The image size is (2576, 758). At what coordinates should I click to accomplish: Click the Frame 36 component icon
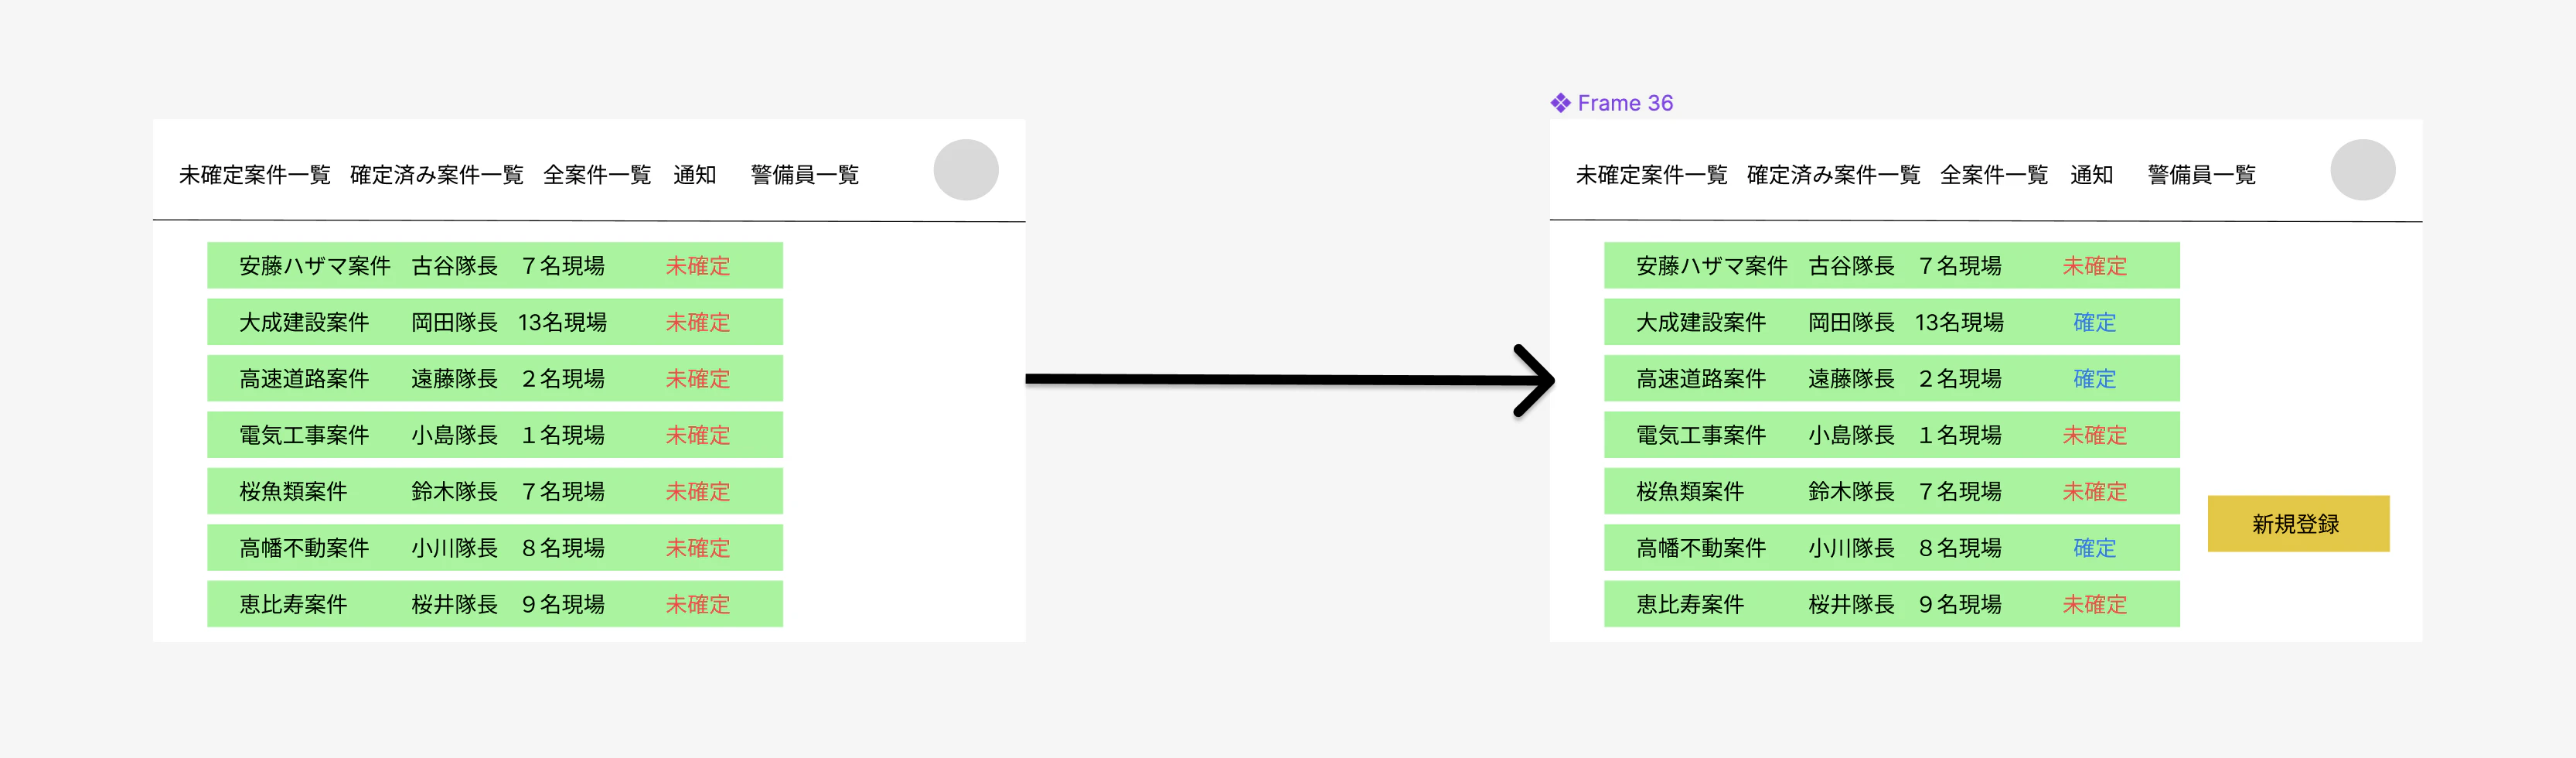[1560, 103]
